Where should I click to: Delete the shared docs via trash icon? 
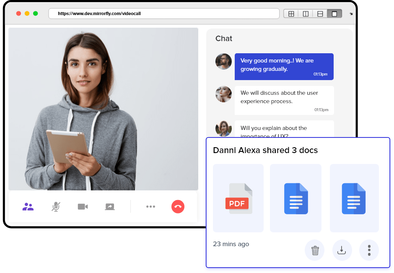coord(314,250)
